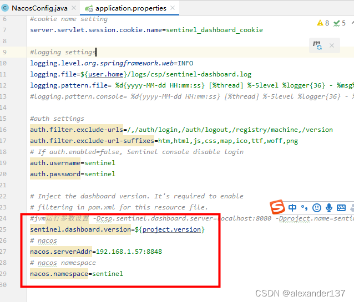The image size is (354, 302).
Task: Click the #cookie name setting comment
Action: 69,19
